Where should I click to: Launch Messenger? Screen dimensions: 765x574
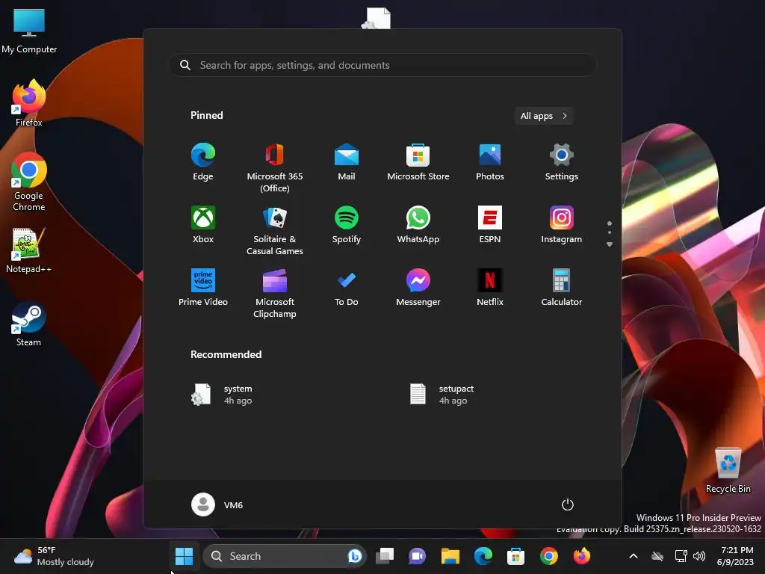[418, 288]
